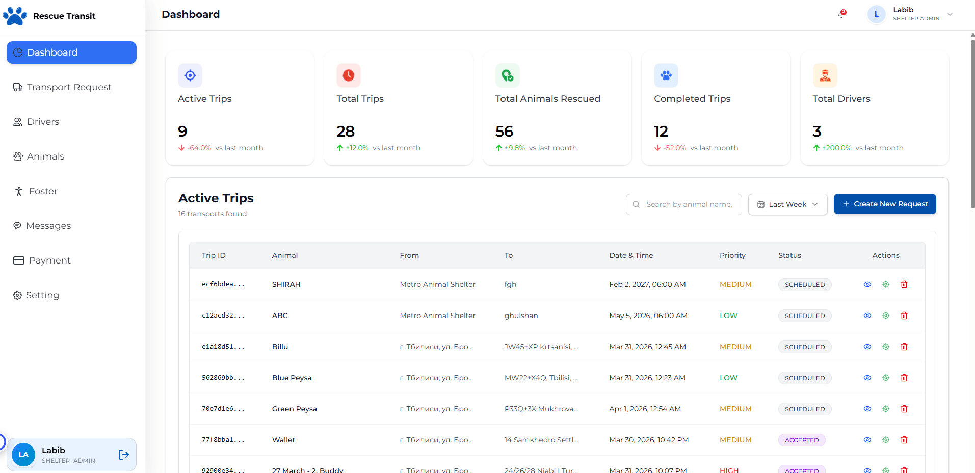This screenshot has width=975, height=473.
Task: Click trip ID 77f8bba1...
Action: coord(223,440)
